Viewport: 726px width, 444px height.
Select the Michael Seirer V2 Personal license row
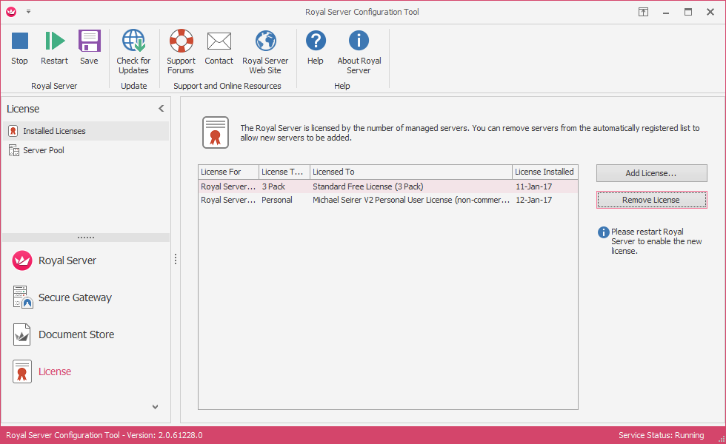tap(388, 200)
